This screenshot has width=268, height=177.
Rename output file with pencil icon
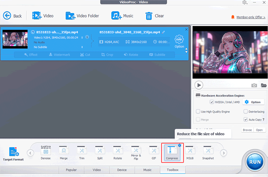coord(163,32)
